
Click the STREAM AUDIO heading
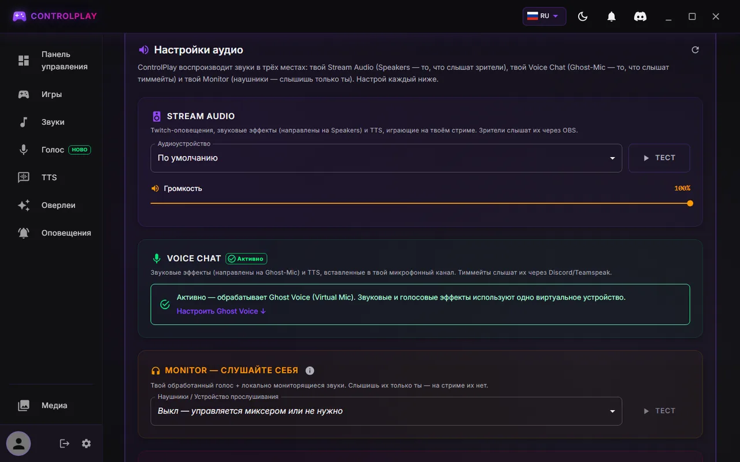(x=201, y=117)
